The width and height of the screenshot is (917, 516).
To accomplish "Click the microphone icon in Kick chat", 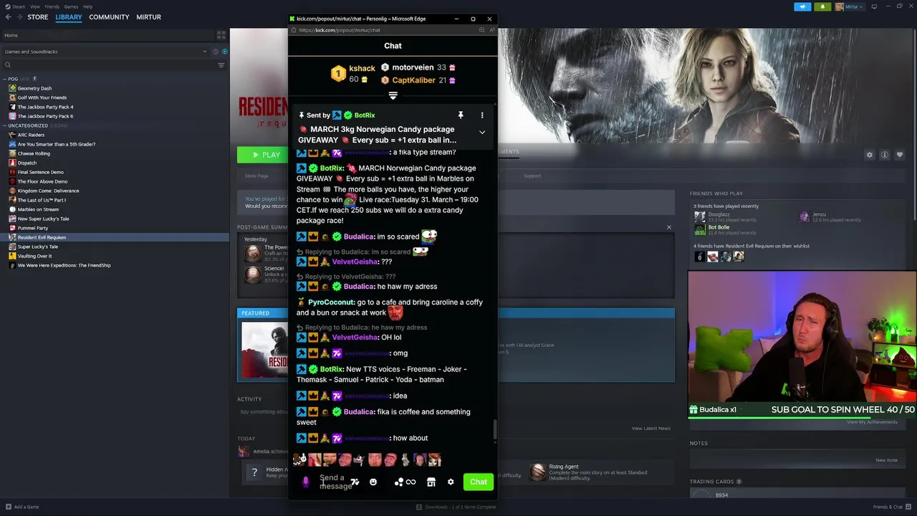I will pyautogui.click(x=306, y=482).
